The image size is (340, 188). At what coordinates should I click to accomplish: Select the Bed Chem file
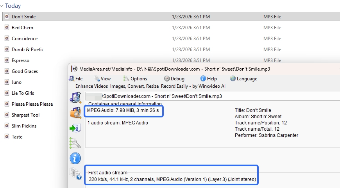pyautogui.click(x=22, y=28)
